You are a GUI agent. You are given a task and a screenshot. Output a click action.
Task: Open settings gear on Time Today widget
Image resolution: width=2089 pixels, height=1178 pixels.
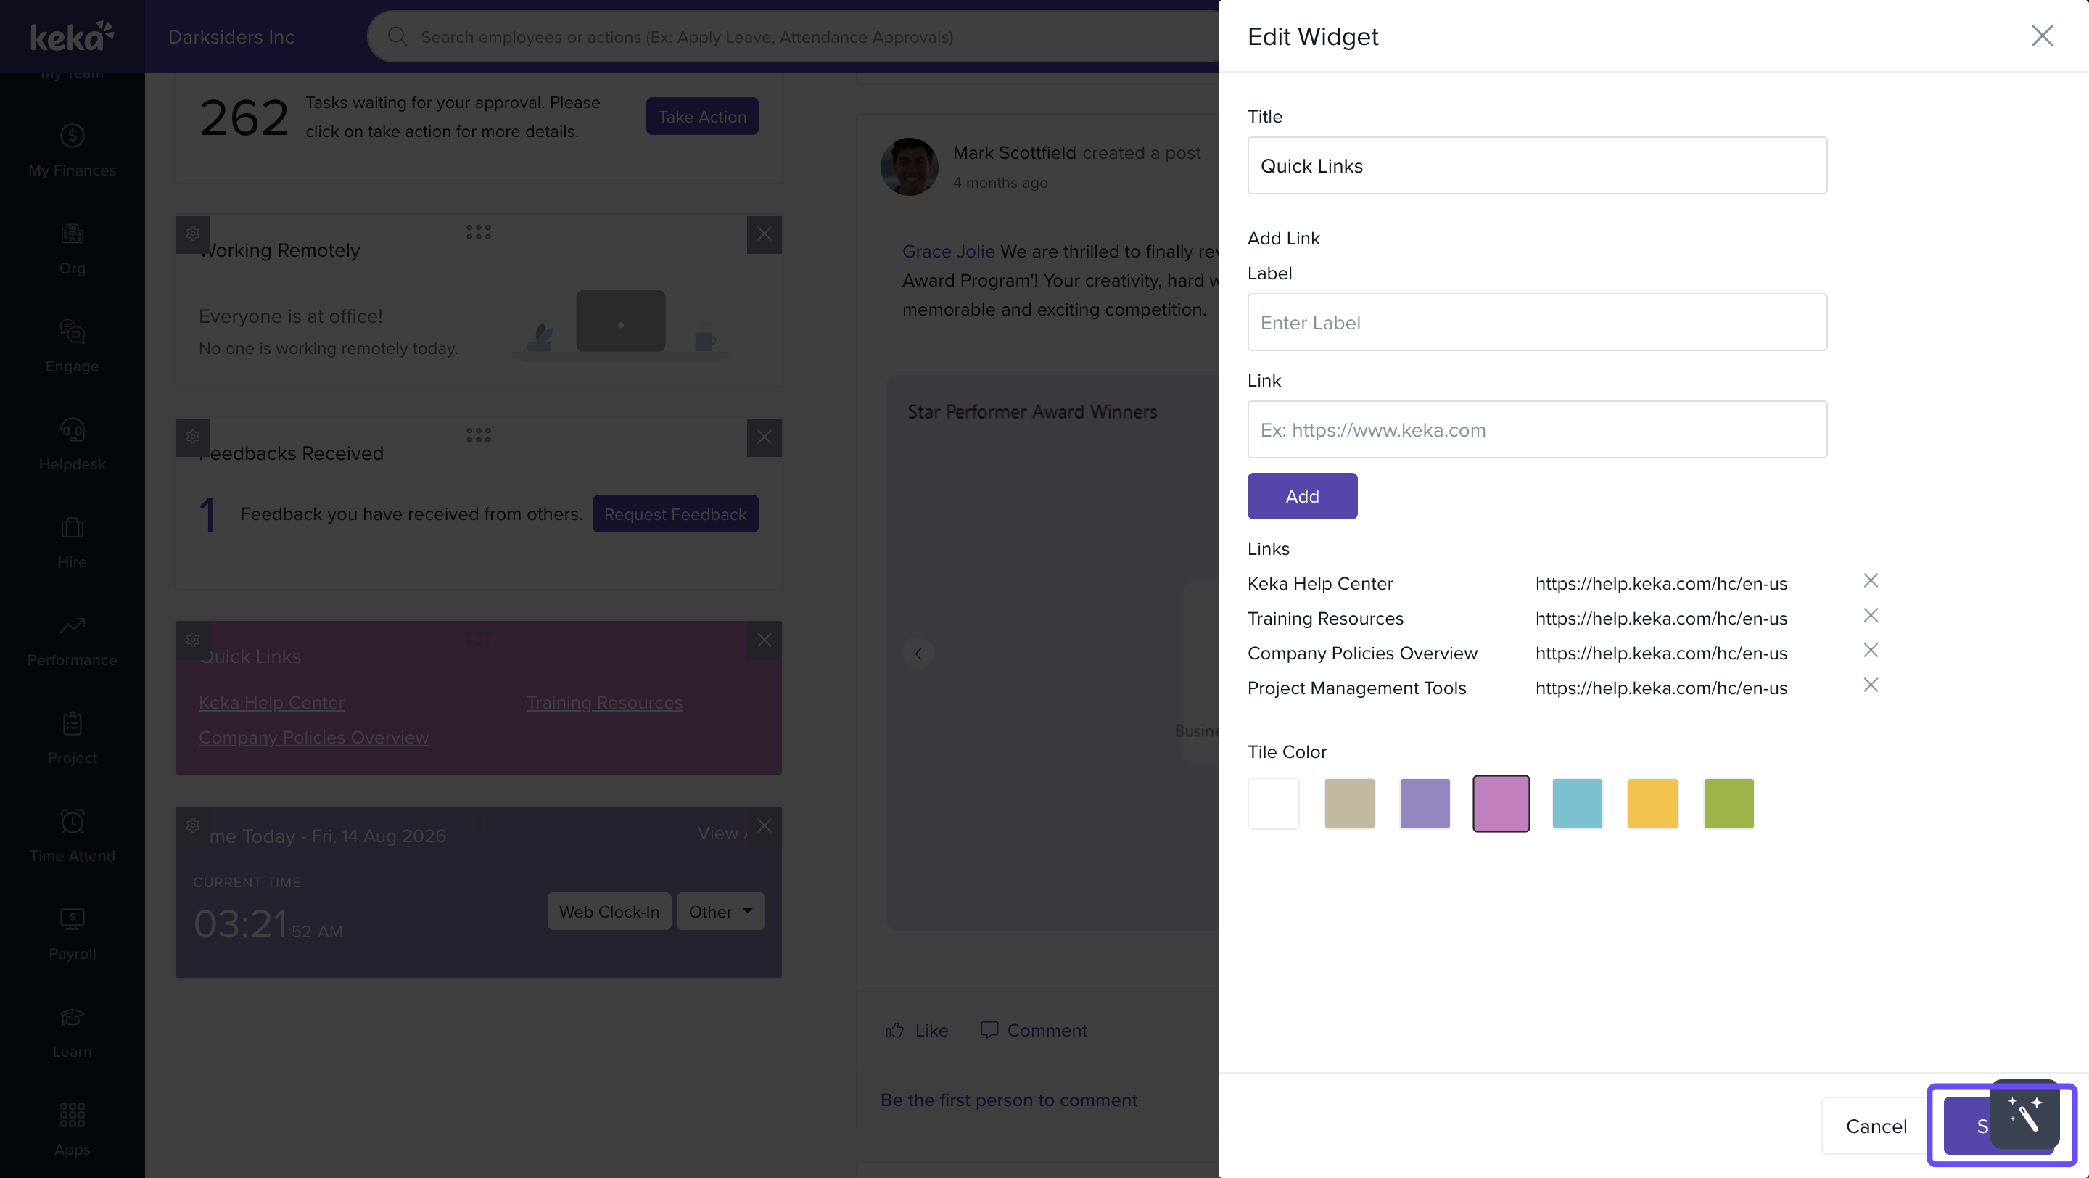click(x=193, y=825)
